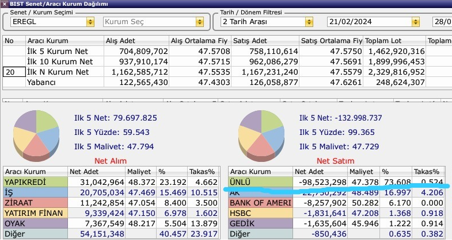
Task: Sort Net Alım table by Net Adet header
Action: 97,172
